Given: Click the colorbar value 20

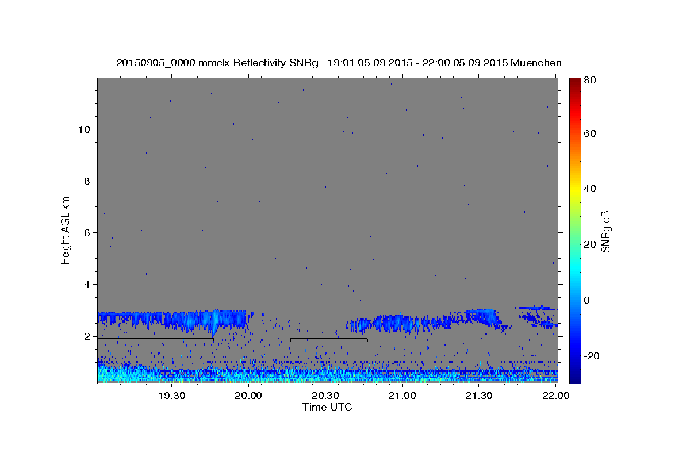Looking at the screenshot, I should pos(589,244).
